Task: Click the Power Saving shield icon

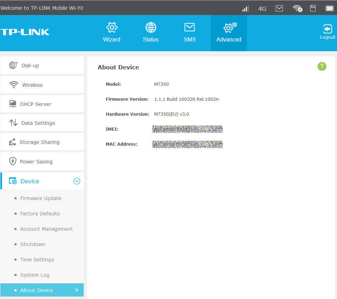Action: (x=13, y=161)
